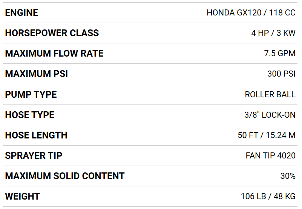
Task: Click the HORSEPOWER CLASS label
Action: tap(52, 33)
